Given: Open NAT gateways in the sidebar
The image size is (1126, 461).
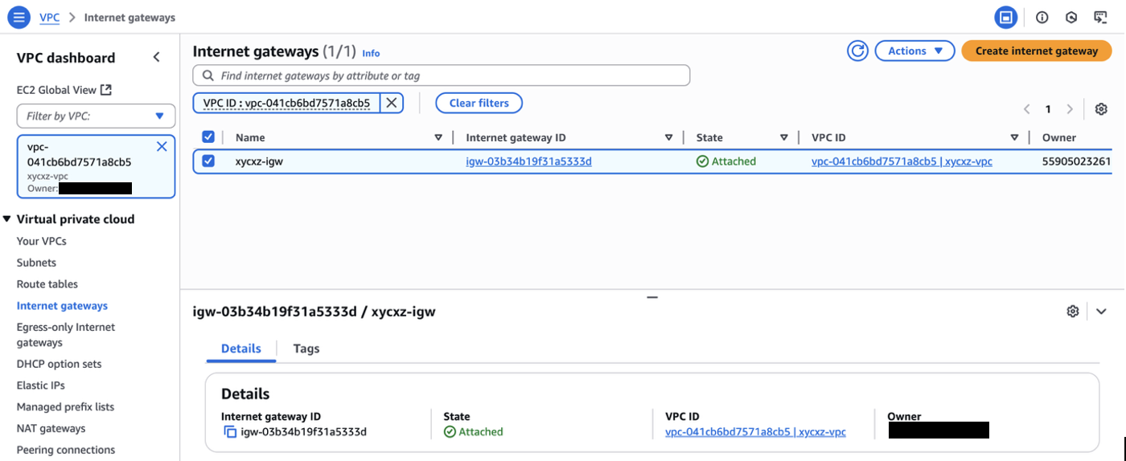Looking at the screenshot, I should [x=51, y=429].
